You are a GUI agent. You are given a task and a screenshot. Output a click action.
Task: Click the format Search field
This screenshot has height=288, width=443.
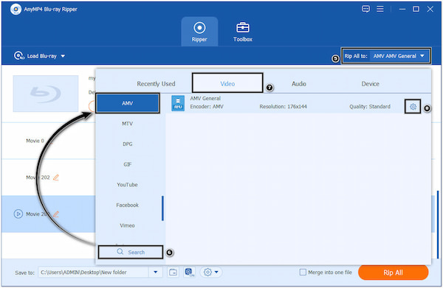pyautogui.click(x=131, y=252)
